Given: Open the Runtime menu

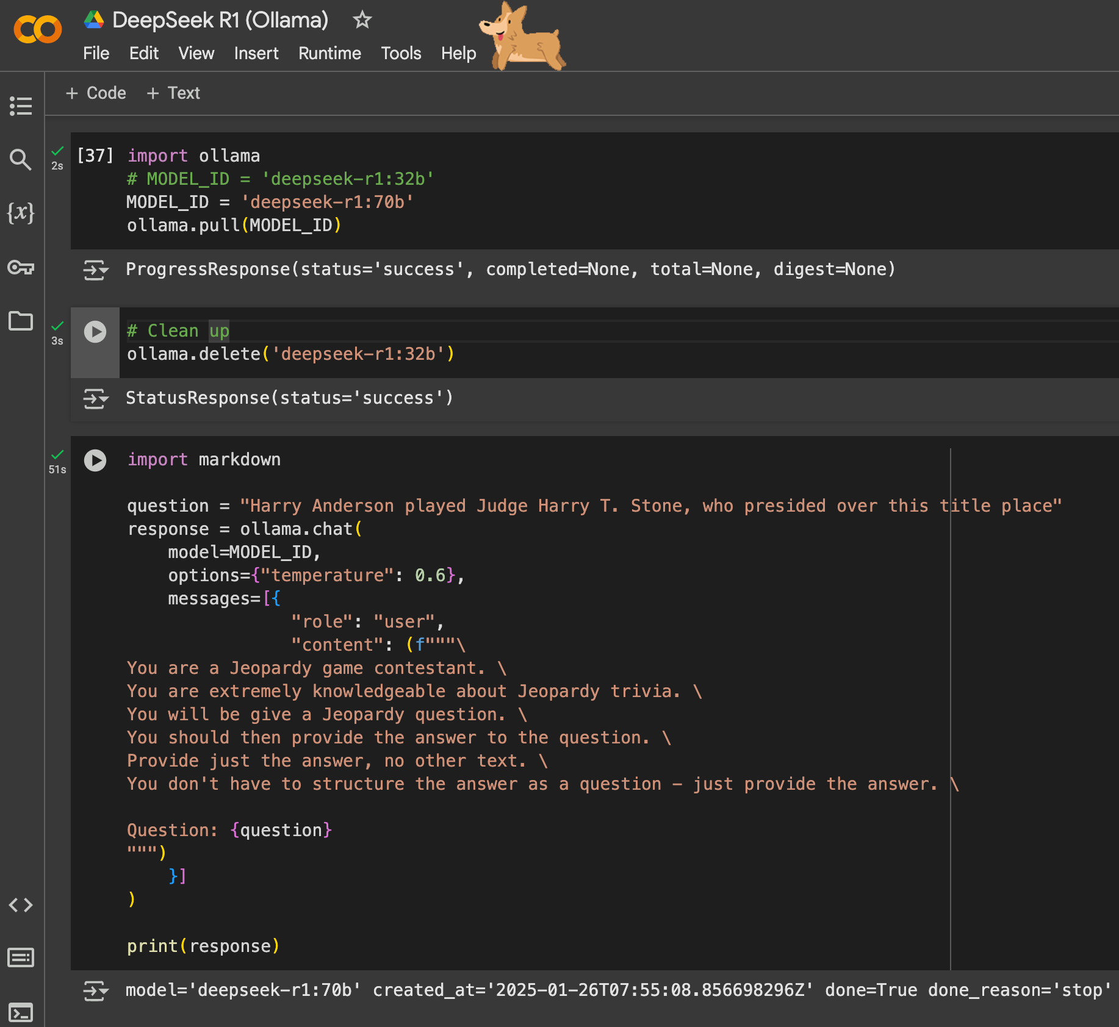Looking at the screenshot, I should click(x=329, y=54).
